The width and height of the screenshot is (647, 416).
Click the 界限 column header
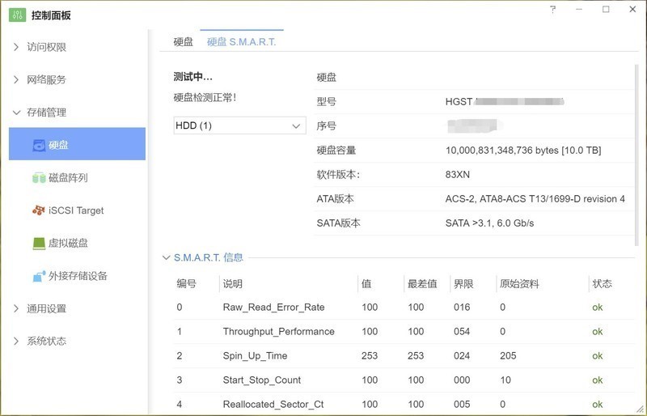(x=463, y=284)
